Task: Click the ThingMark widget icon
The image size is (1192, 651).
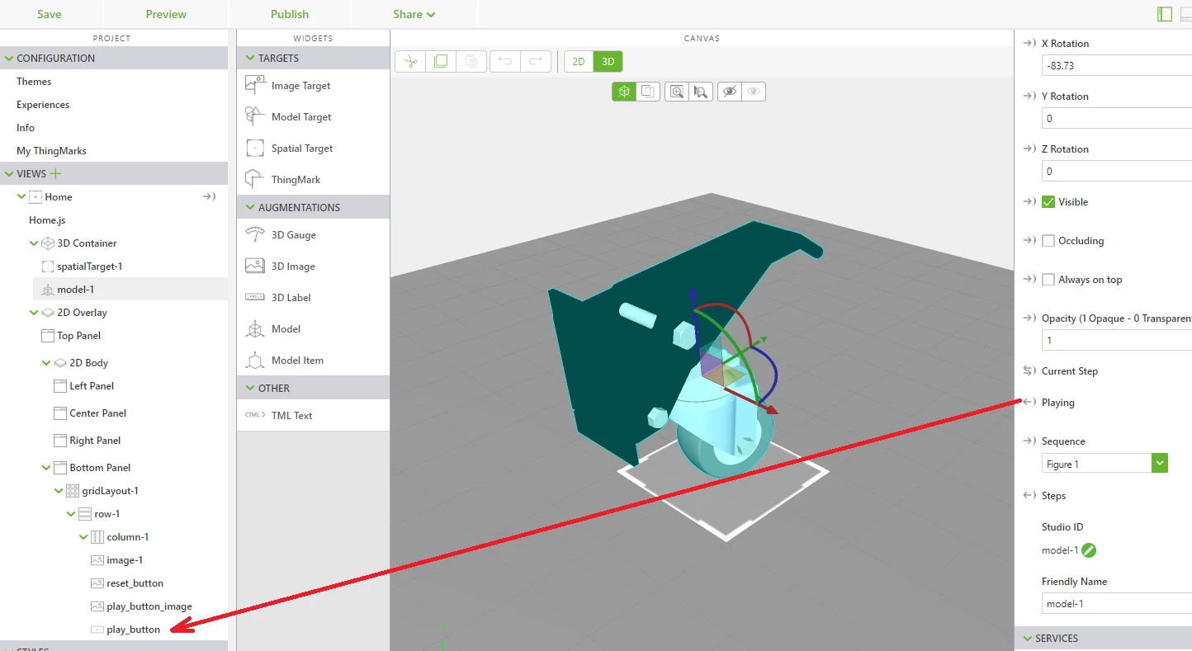Action: 255,179
